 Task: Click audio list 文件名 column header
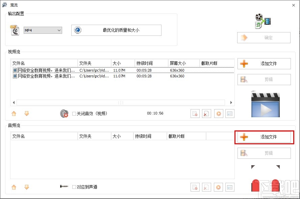tap(44, 136)
